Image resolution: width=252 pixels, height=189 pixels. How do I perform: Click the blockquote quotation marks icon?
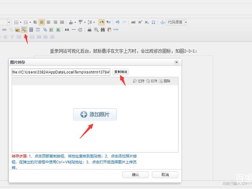pyautogui.click(x=67, y=30)
